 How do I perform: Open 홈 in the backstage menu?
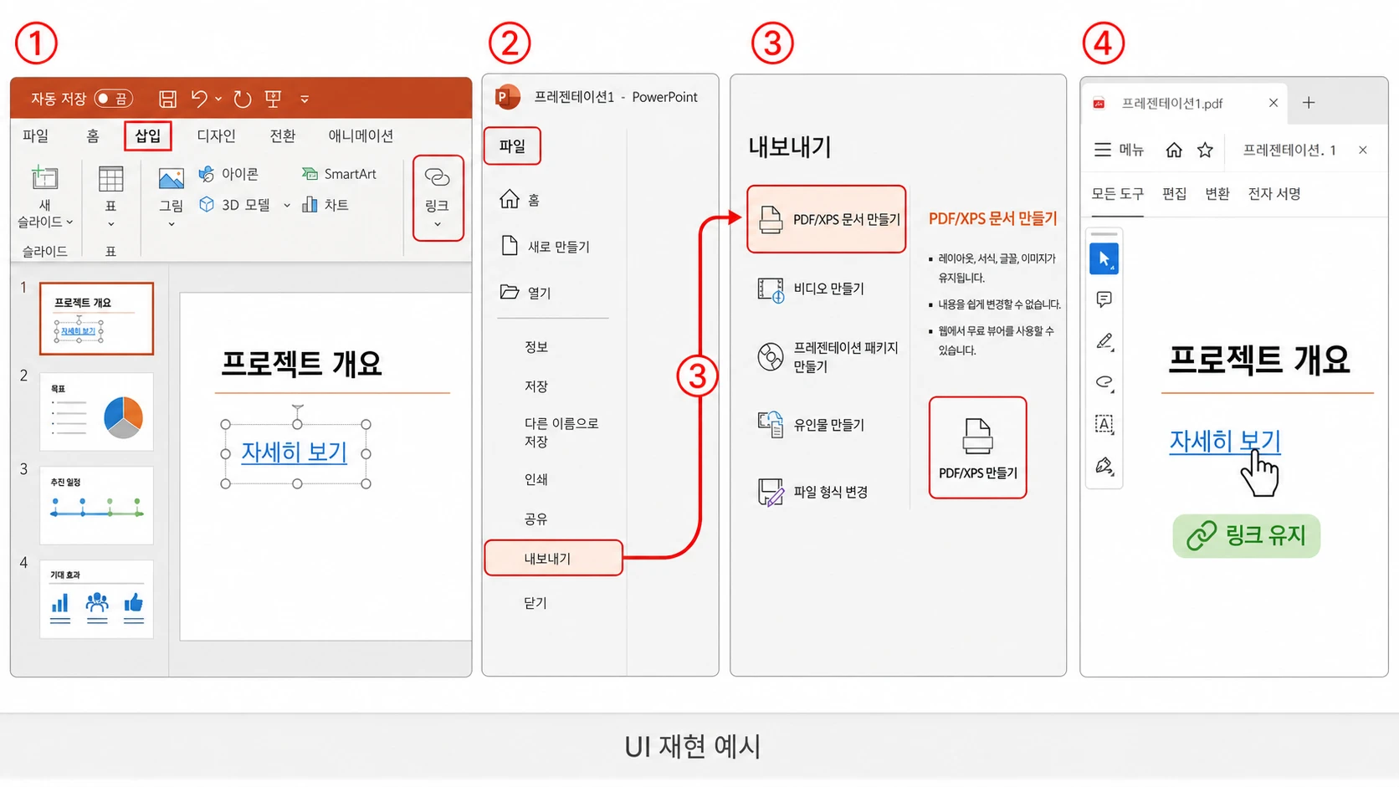tap(520, 200)
